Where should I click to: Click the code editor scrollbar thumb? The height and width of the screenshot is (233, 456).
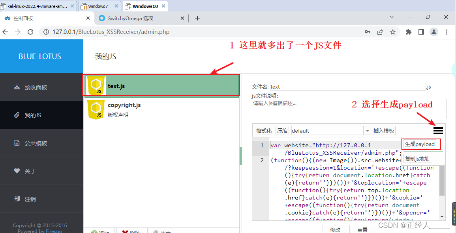click(442, 180)
